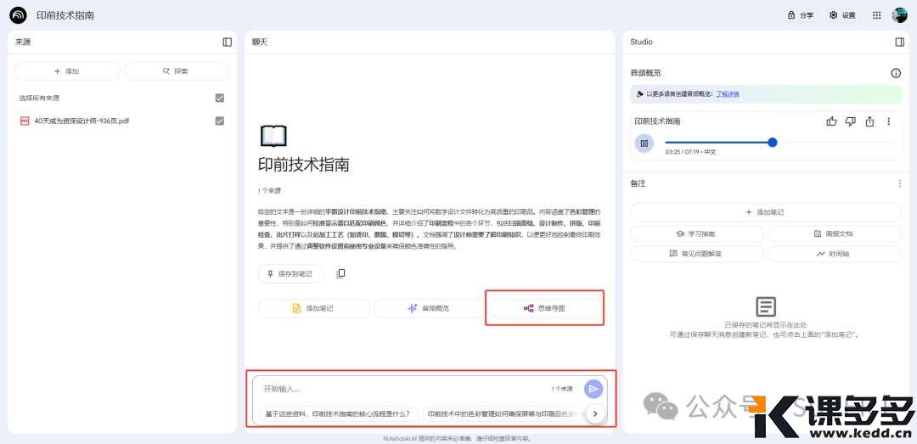Send the chat message with the arrow button

tap(594, 389)
